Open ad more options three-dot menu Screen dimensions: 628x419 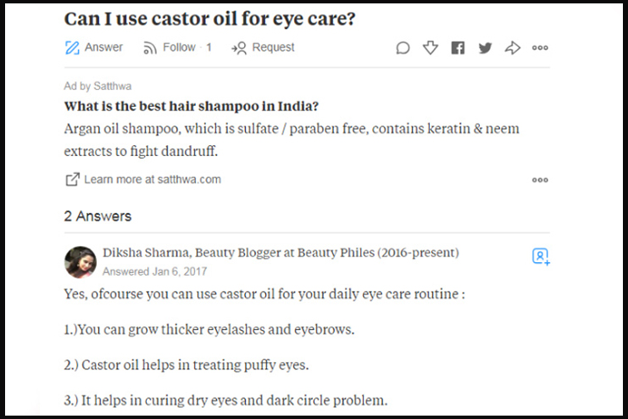[x=540, y=180]
